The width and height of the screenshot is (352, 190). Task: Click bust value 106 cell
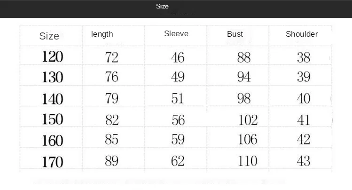tap(248, 140)
